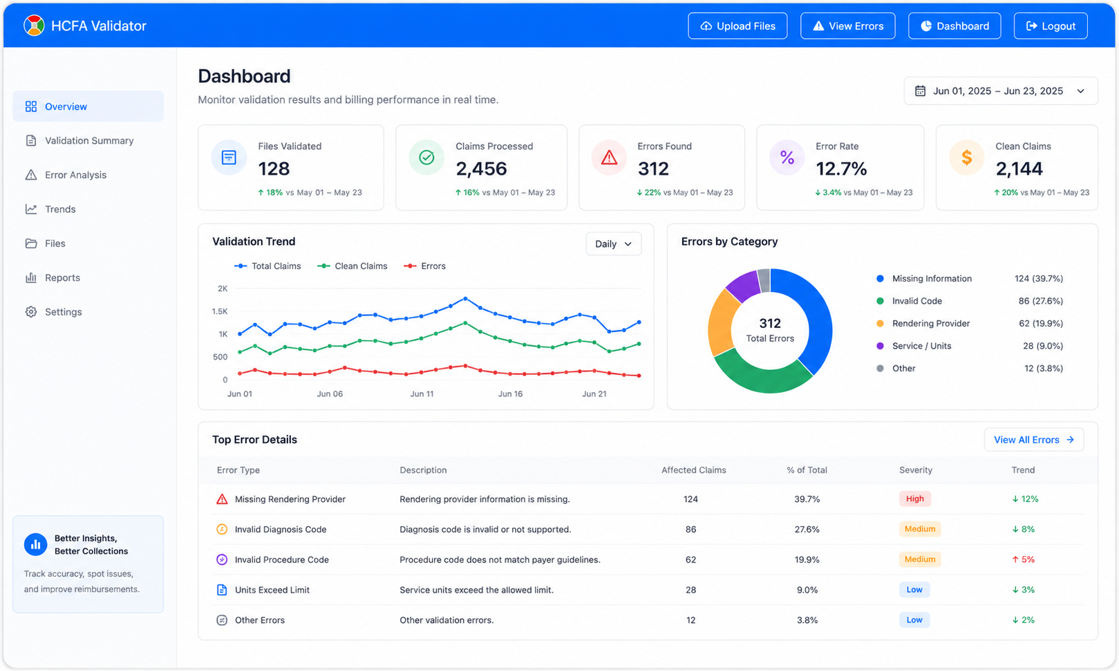Click the Claims Processed checkmark icon
The height and width of the screenshot is (671, 1119).
point(426,157)
